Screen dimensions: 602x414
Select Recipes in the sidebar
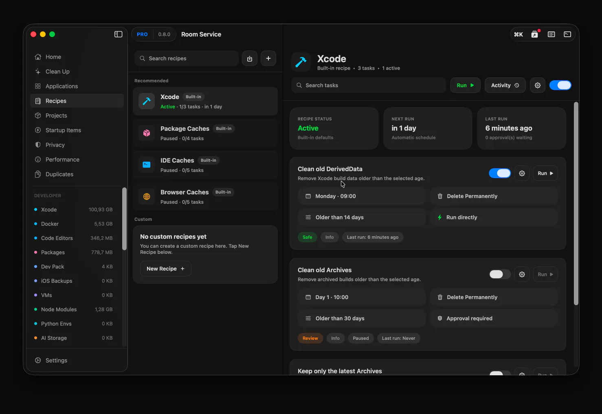click(x=77, y=101)
